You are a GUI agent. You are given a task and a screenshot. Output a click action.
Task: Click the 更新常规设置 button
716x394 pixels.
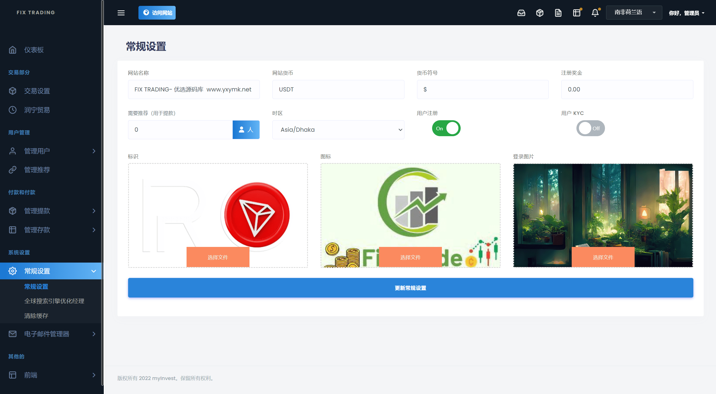410,288
